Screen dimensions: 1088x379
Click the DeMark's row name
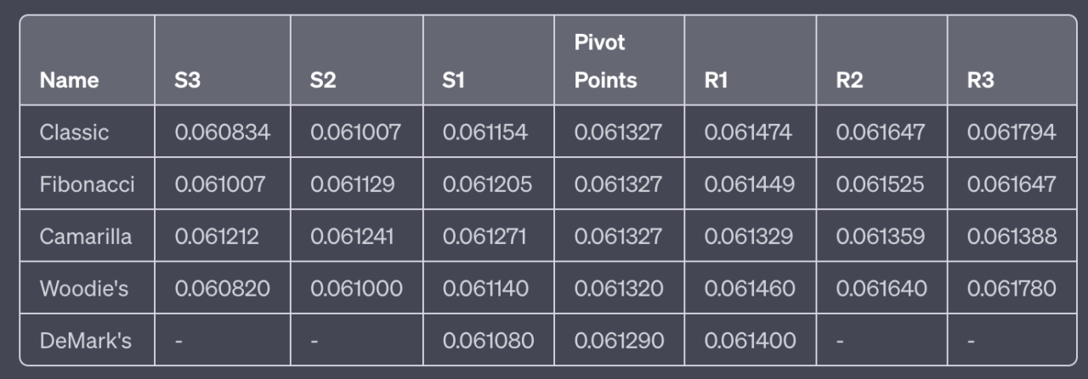click(x=85, y=341)
